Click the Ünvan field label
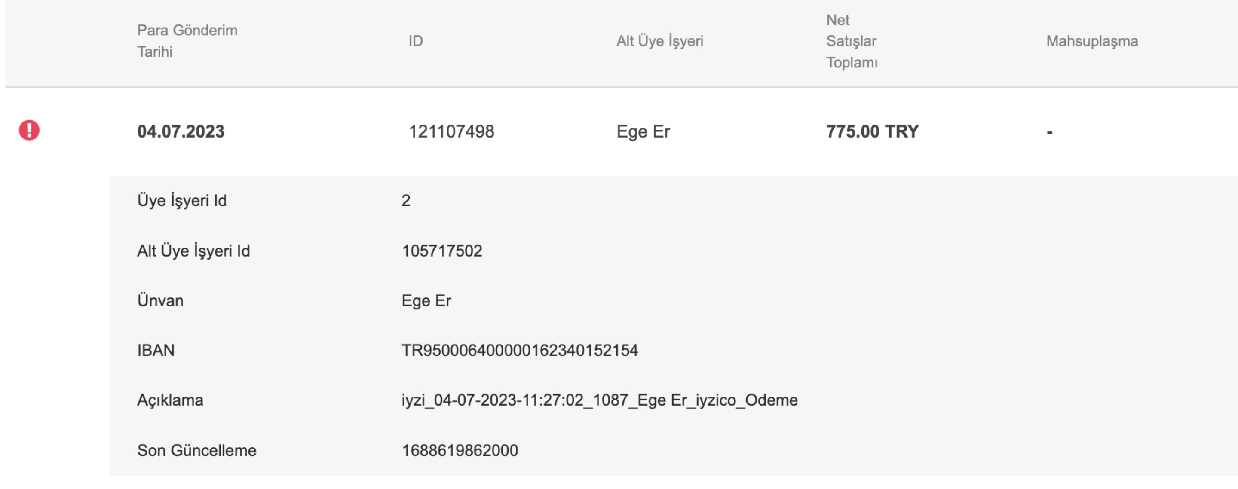 click(160, 301)
